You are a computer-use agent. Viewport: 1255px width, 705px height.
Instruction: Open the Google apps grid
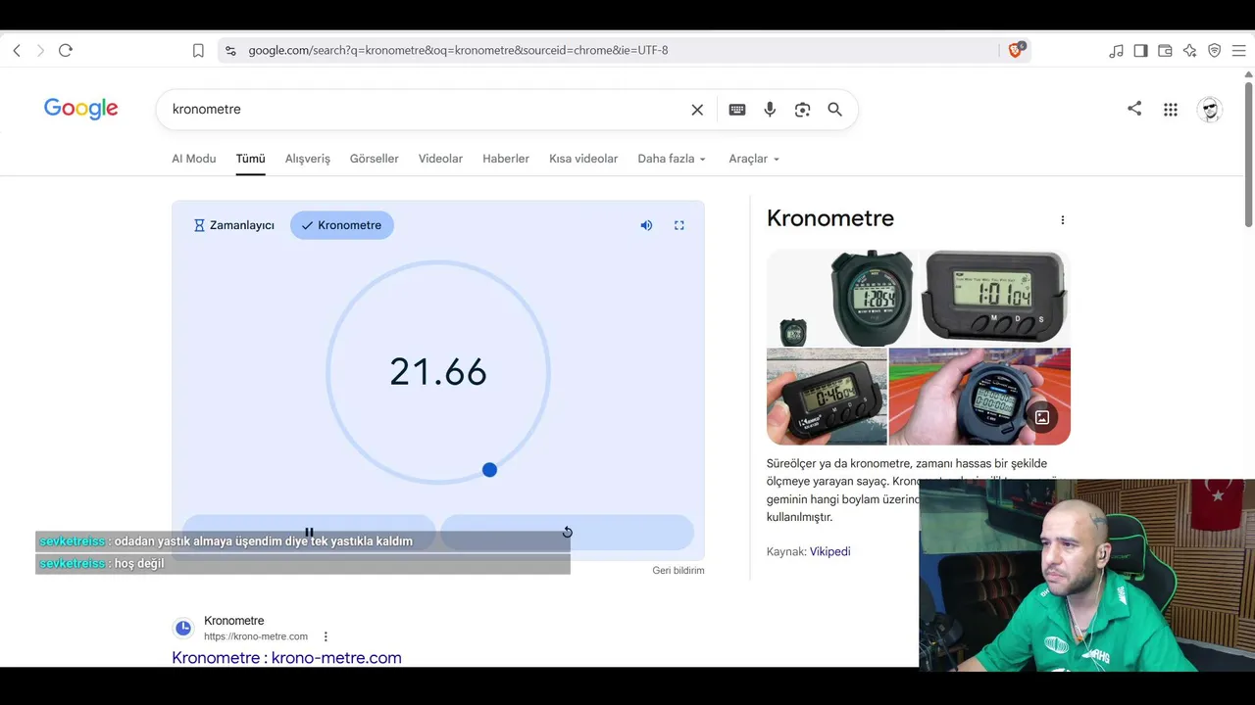(x=1170, y=110)
